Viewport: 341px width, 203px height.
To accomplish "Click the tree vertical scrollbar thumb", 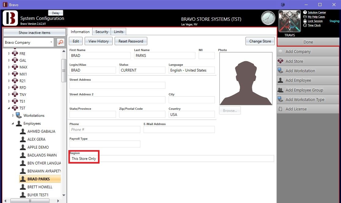I will point(64,71).
